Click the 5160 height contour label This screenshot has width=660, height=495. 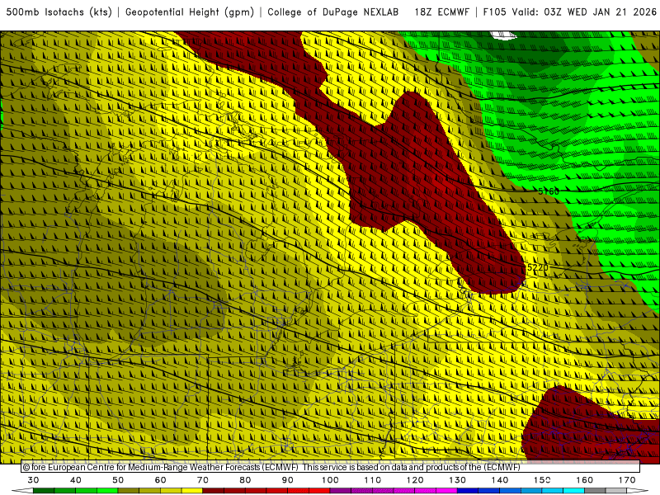[x=549, y=191]
